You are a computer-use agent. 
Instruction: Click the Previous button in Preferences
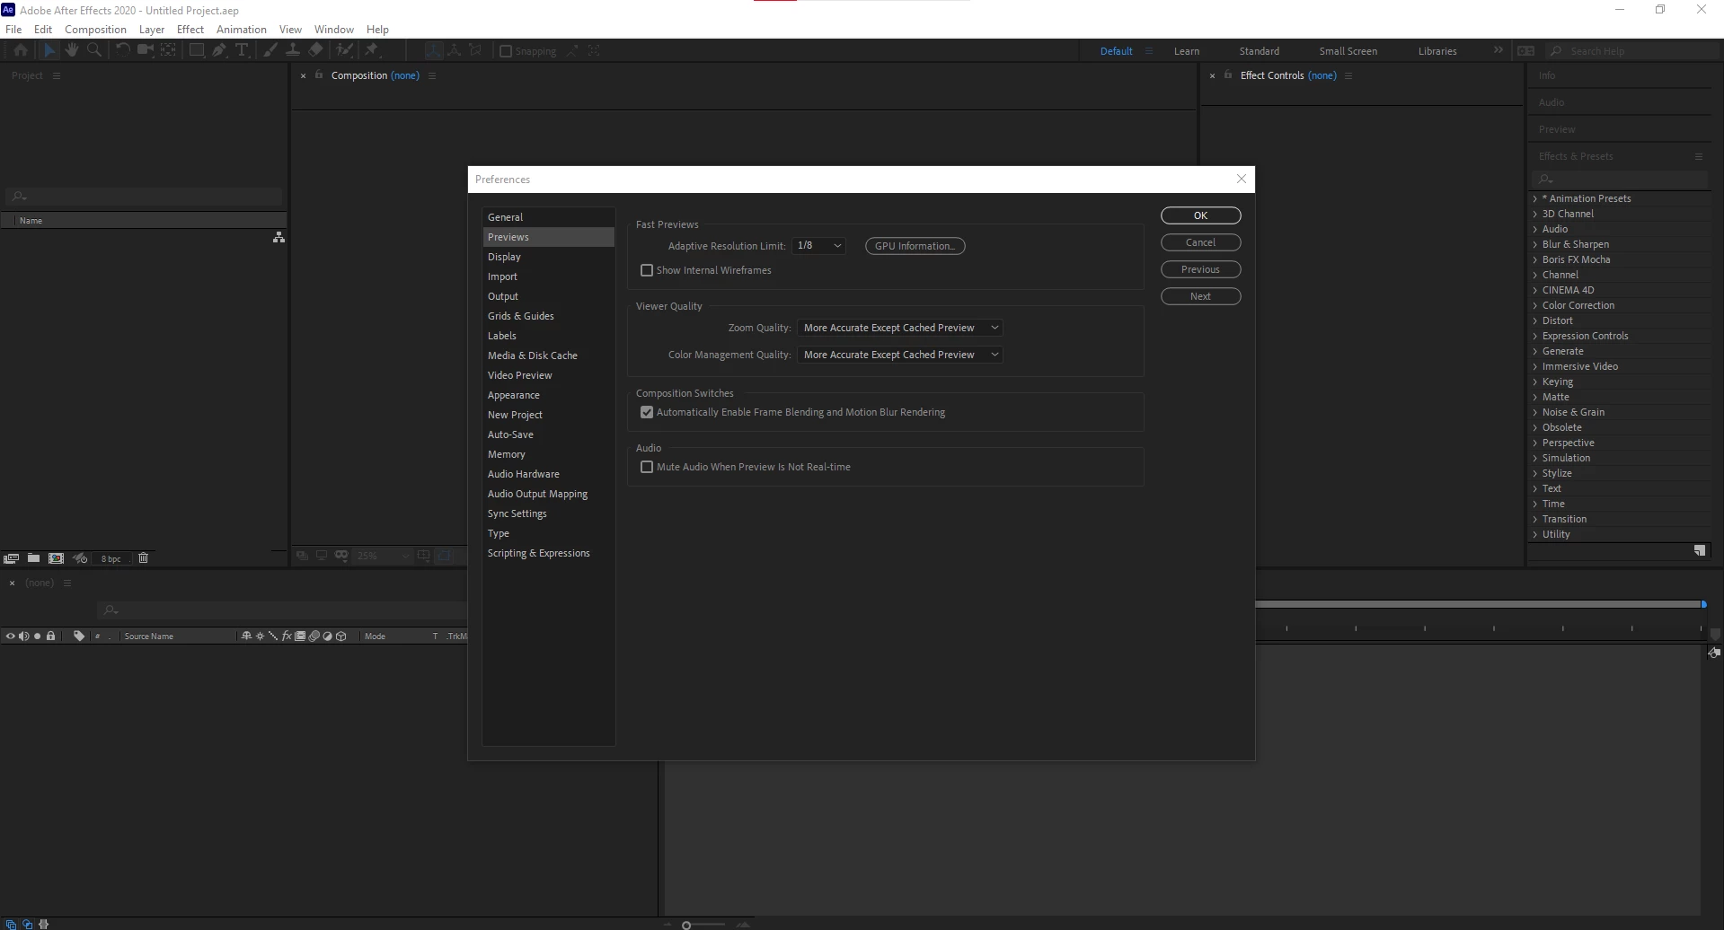[1200, 269]
